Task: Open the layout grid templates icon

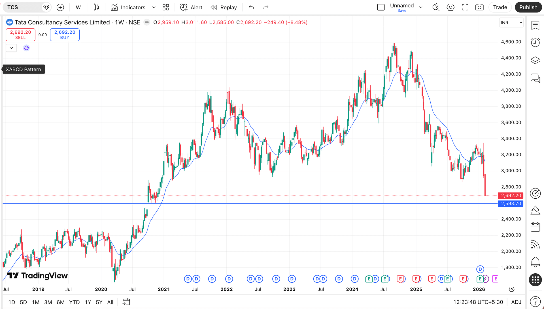Action: click(166, 7)
